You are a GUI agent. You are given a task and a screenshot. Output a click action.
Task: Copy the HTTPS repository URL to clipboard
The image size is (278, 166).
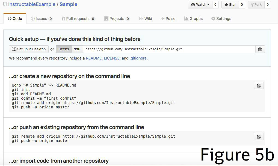pyautogui.click(x=260, y=49)
